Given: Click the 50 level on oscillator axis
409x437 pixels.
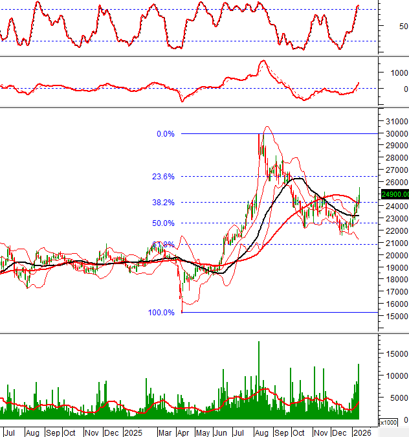Looking at the screenshot, I should coord(403,27).
